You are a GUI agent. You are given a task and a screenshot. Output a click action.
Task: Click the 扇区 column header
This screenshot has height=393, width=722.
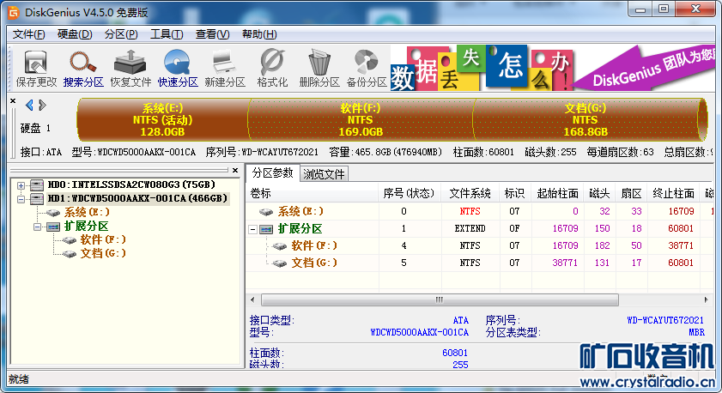tap(631, 193)
